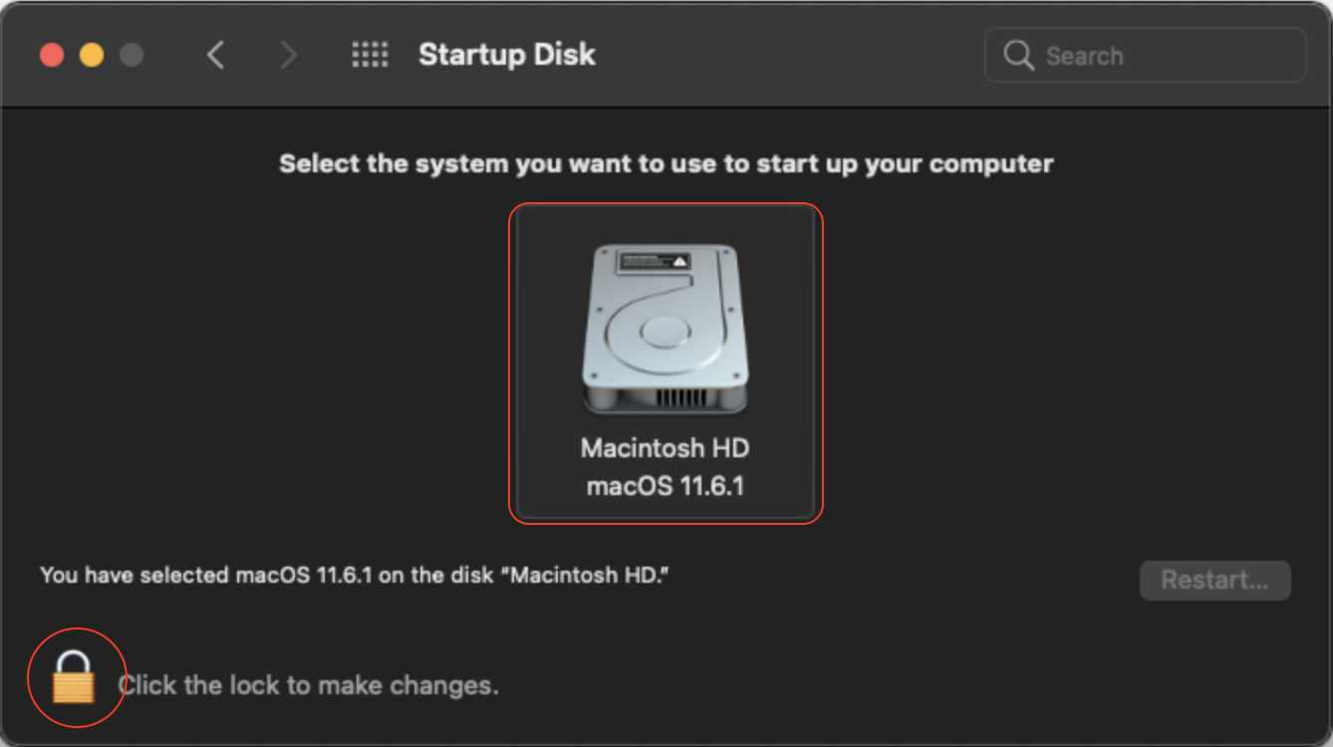Select the Macintosh HD hard drive icon
Image resolution: width=1333 pixels, height=747 pixels.
coord(666,329)
